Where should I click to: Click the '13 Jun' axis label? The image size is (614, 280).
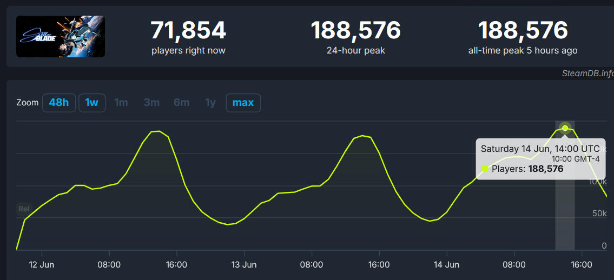244,265
